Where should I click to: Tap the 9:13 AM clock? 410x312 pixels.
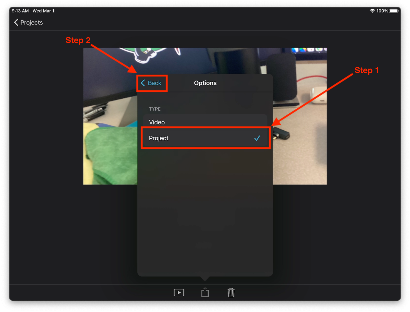(x=20, y=11)
